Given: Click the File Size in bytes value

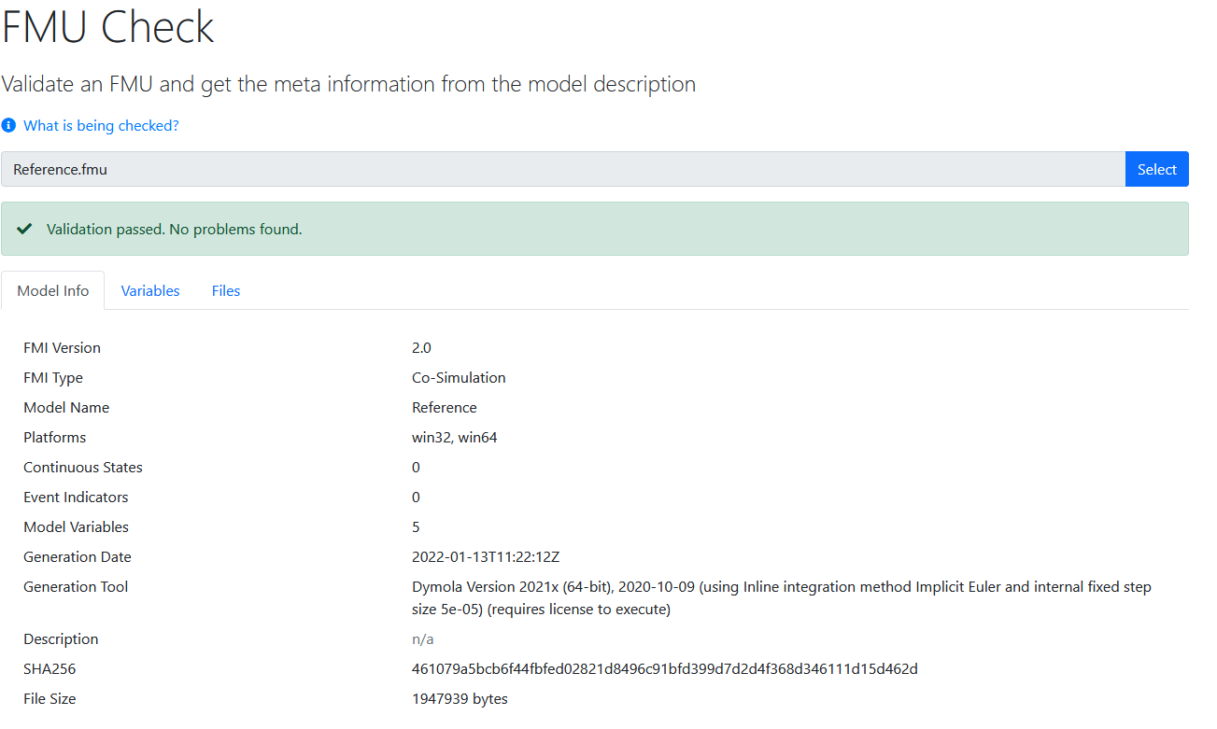Looking at the screenshot, I should tap(460, 698).
